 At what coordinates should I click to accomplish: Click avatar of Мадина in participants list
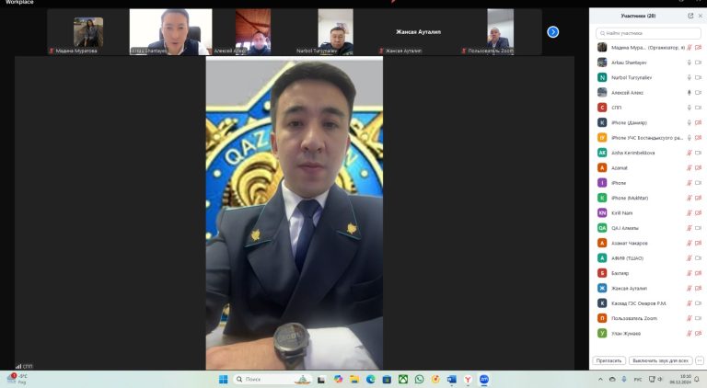point(602,47)
